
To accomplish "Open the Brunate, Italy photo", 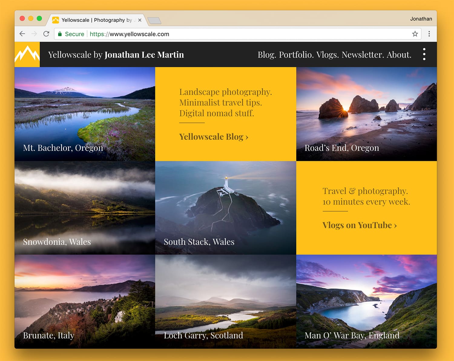I will [85, 301].
